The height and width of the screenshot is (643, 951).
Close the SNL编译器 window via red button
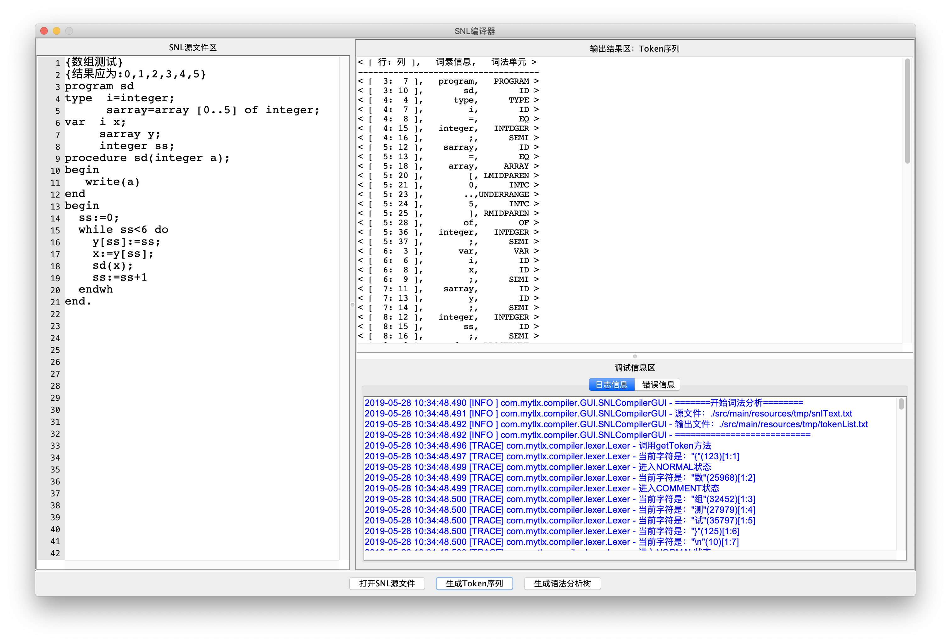[x=45, y=31]
